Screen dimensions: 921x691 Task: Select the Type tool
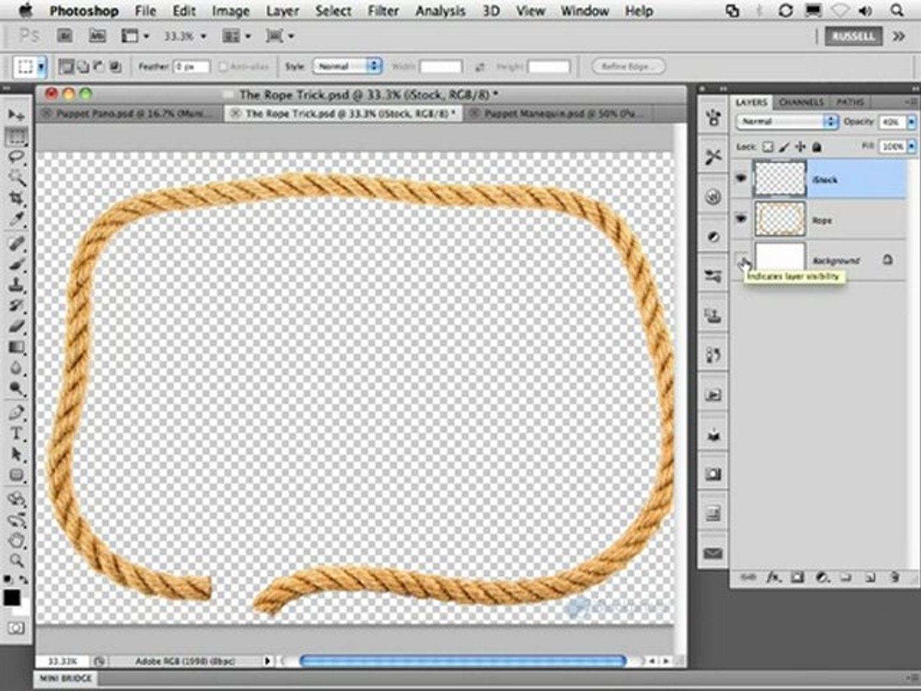(x=17, y=434)
